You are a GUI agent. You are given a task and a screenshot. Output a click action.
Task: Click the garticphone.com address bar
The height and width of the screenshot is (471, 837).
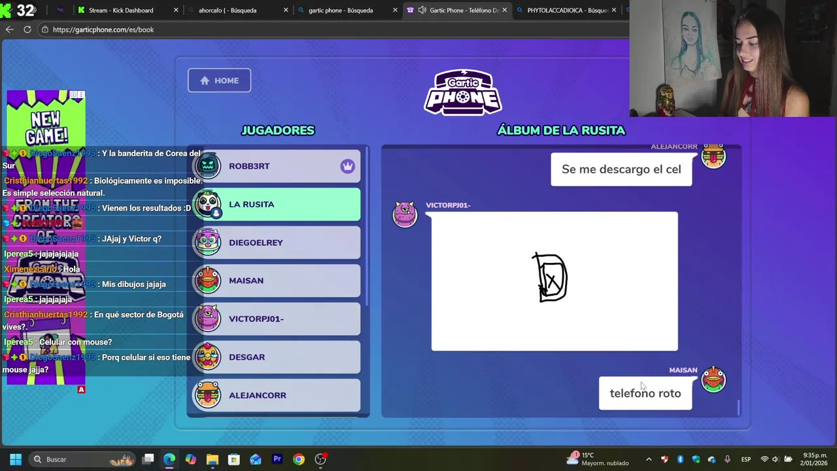333,29
